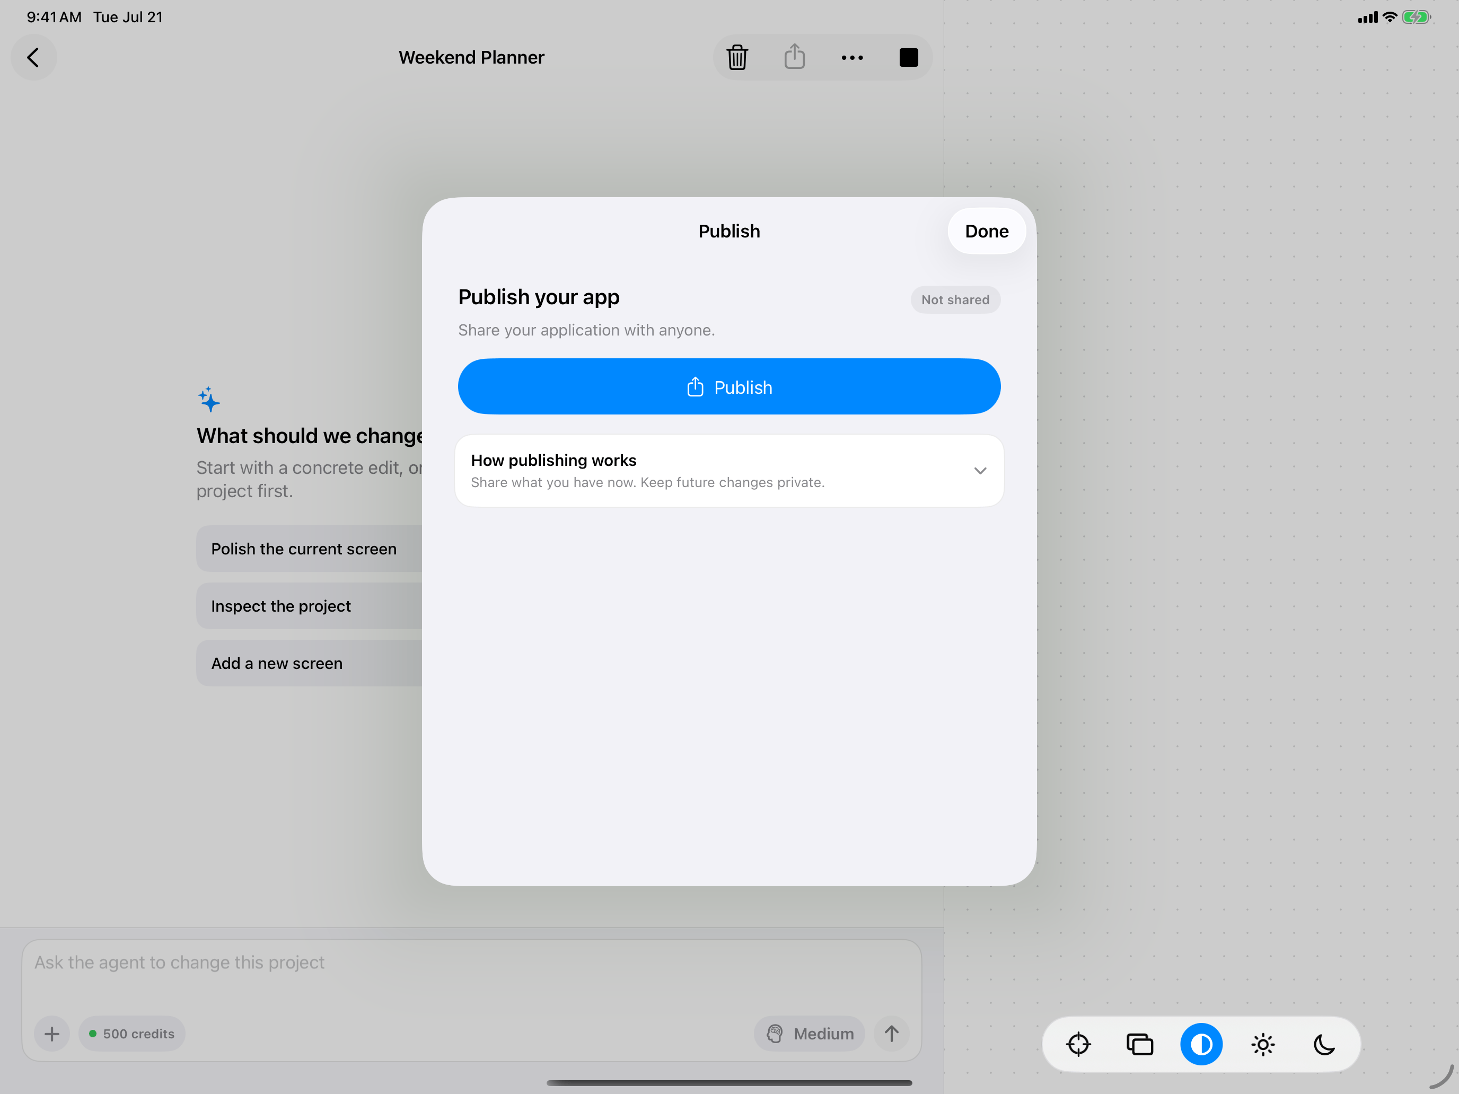
Task: Click the overlapping screens icon
Action: (x=1140, y=1045)
